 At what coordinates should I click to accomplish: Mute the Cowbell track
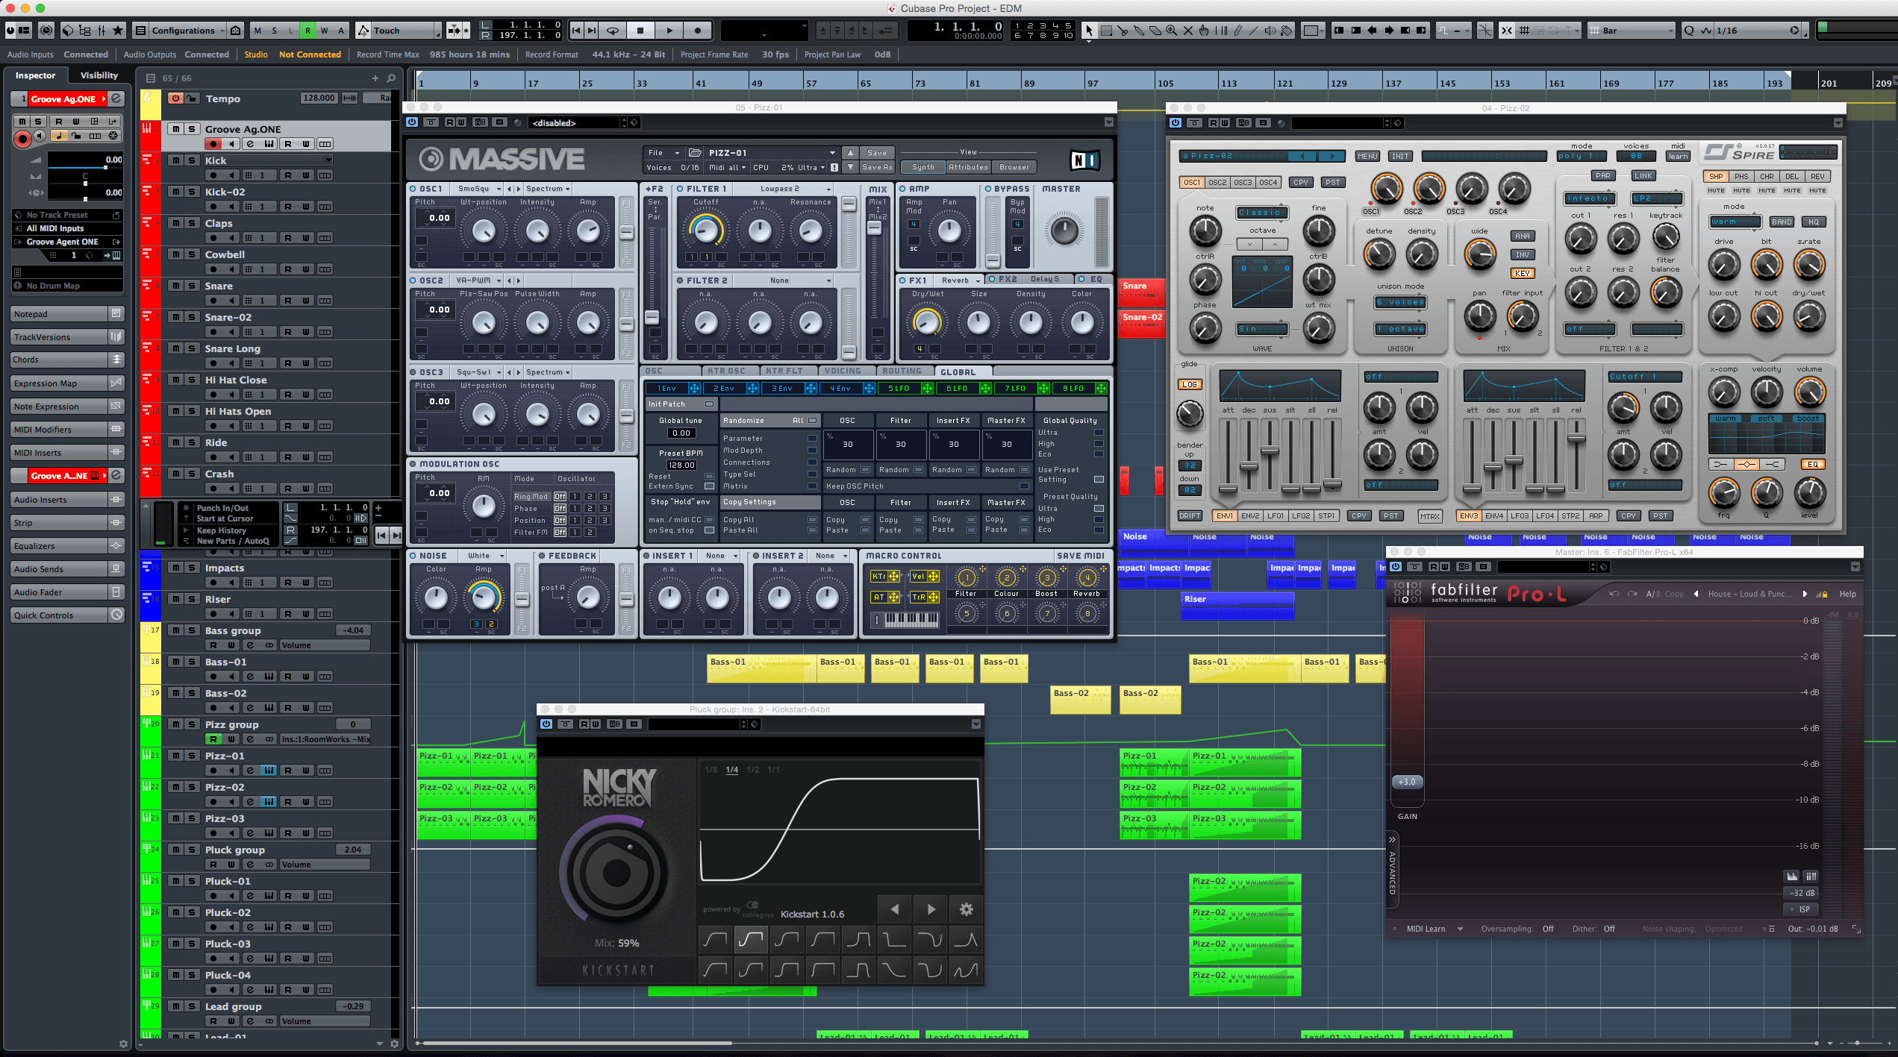[x=175, y=254]
